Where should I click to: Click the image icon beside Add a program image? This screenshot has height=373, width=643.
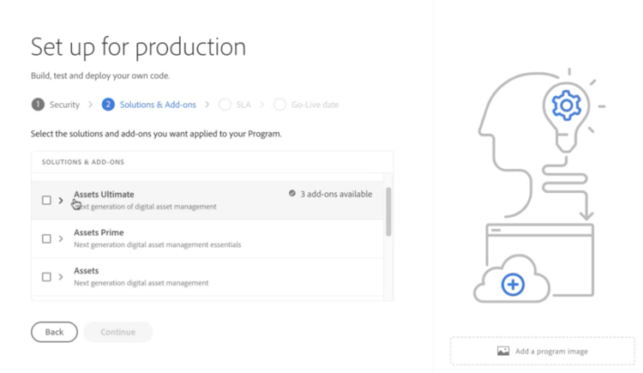pyautogui.click(x=503, y=352)
